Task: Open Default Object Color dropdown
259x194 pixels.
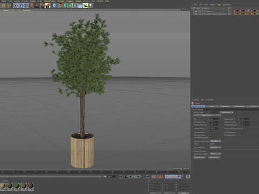Action: point(215,141)
